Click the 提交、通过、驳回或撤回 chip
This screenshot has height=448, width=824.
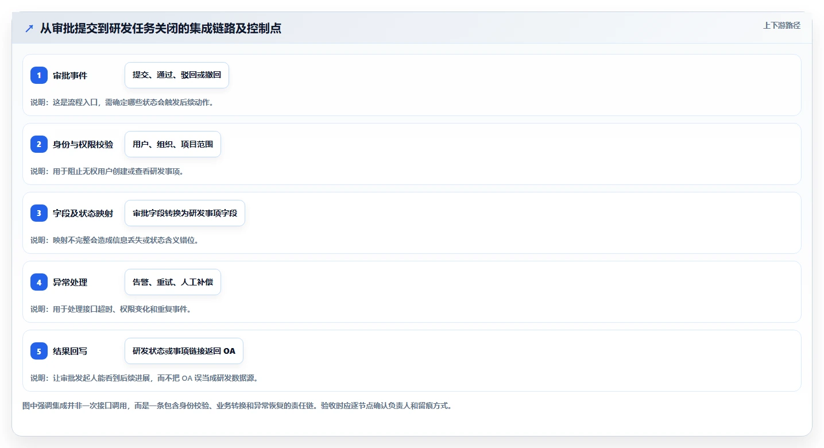(177, 75)
